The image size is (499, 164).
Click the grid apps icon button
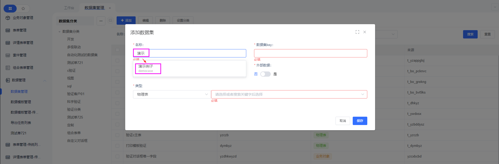point(10,9)
